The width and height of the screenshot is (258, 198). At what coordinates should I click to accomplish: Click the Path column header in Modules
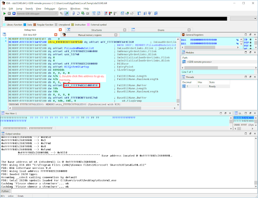[x=185, y=58]
